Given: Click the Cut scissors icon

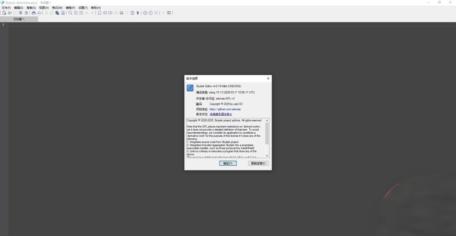Looking at the screenshot, I should [x=46, y=13].
